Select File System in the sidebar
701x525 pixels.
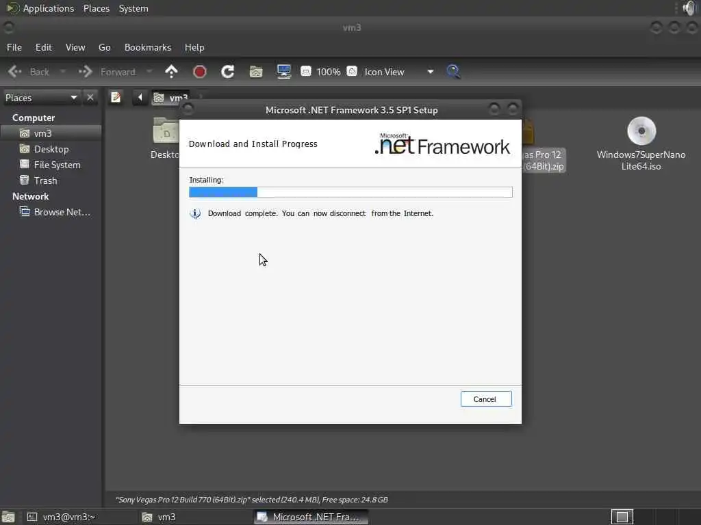coord(51,165)
